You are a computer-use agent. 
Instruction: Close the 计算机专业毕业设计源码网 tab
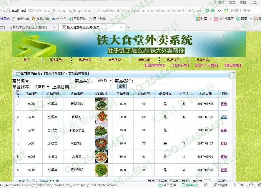(54, 27)
